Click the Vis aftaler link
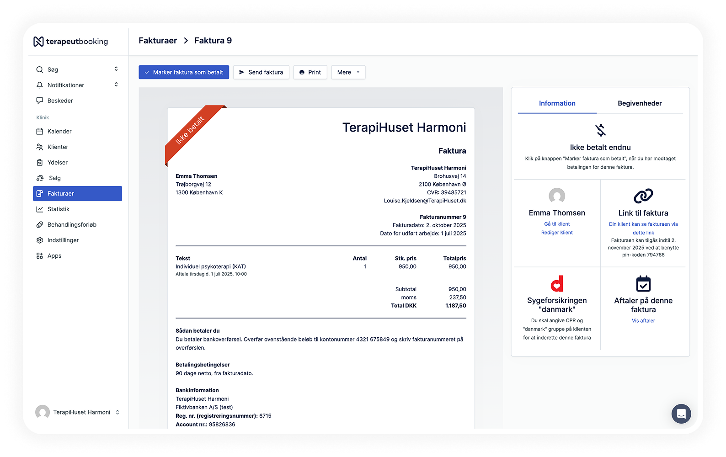726x457 pixels. (643, 321)
